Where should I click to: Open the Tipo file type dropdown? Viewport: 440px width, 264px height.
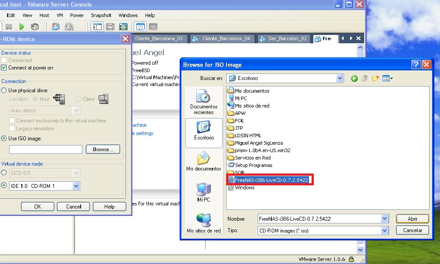(x=384, y=231)
